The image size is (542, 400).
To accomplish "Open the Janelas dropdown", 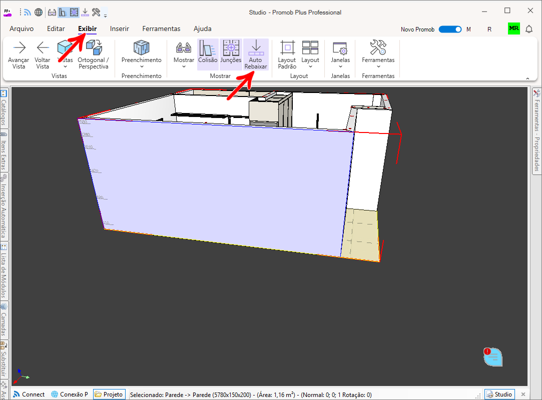I will [x=340, y=54].
